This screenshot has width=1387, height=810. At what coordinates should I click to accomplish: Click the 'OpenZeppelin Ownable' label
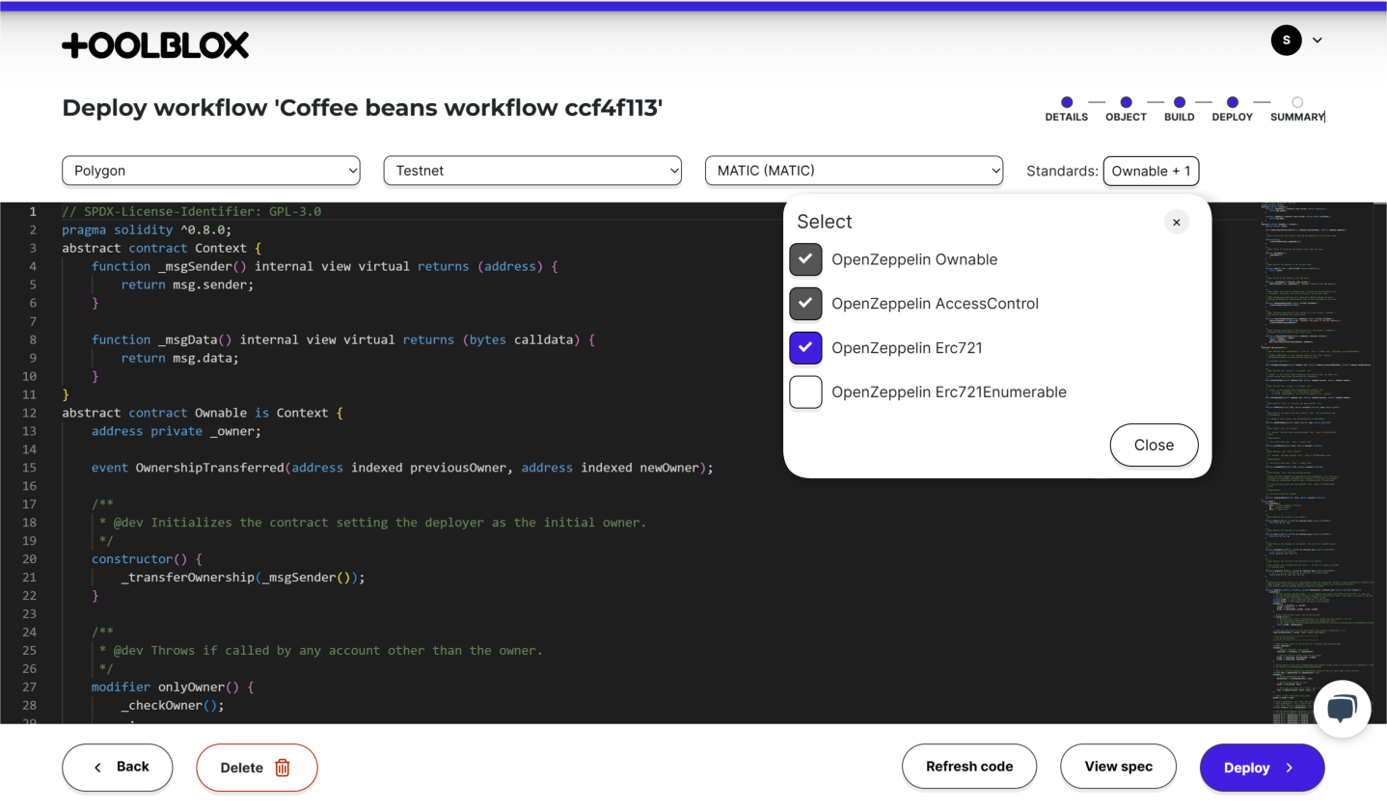click(914, 259)
